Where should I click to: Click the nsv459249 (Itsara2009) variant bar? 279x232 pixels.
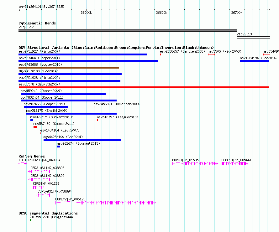(x=63, y=94)
